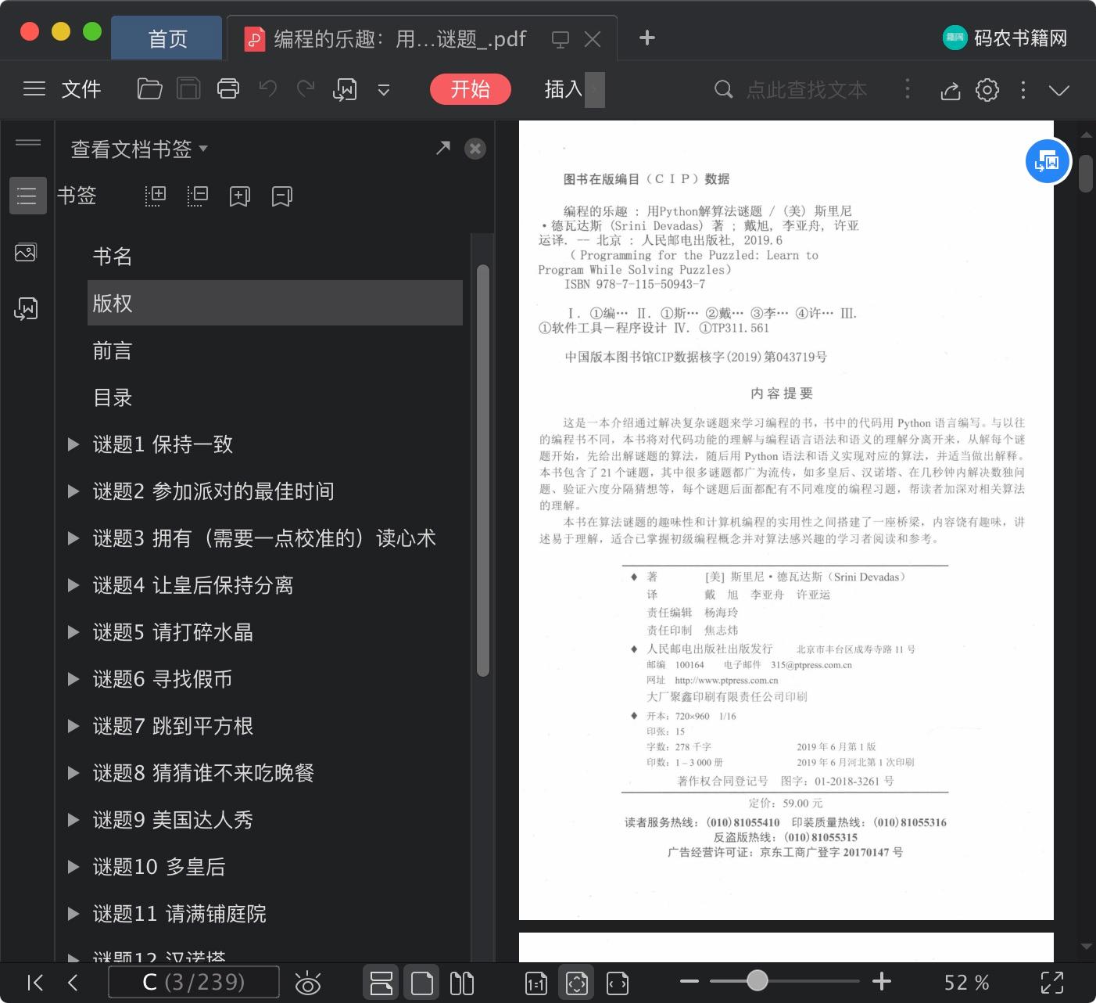
Task: Open the quick access toolbar dropdown
Action: click(384, 90)
